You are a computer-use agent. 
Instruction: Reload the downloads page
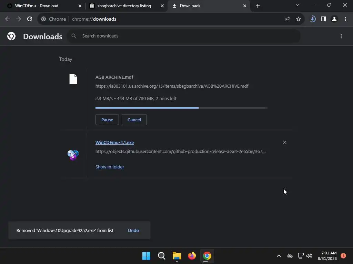coord(30,19)
